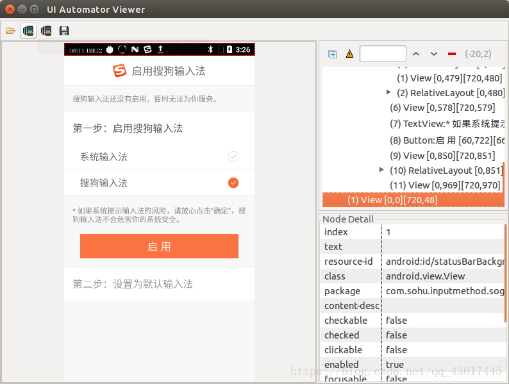Click the index row in Node Detail
The height and width of the screenshot is (384, 509).
pyautogui.click(x=412, y=232)
